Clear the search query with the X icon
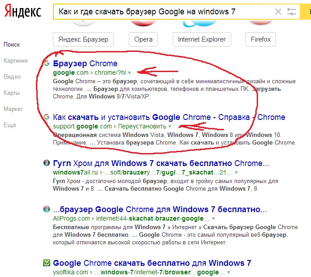 tap(278, 12)
